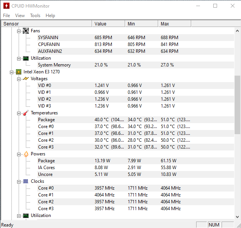Collapse the Clocks group
Viewport: 241px width, 228px height.
[x=19, y=182]
